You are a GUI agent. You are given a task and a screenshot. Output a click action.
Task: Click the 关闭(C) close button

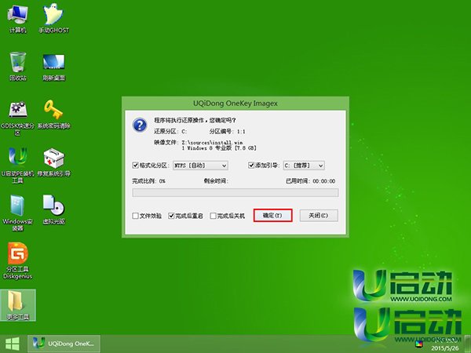tap(319, 215)
